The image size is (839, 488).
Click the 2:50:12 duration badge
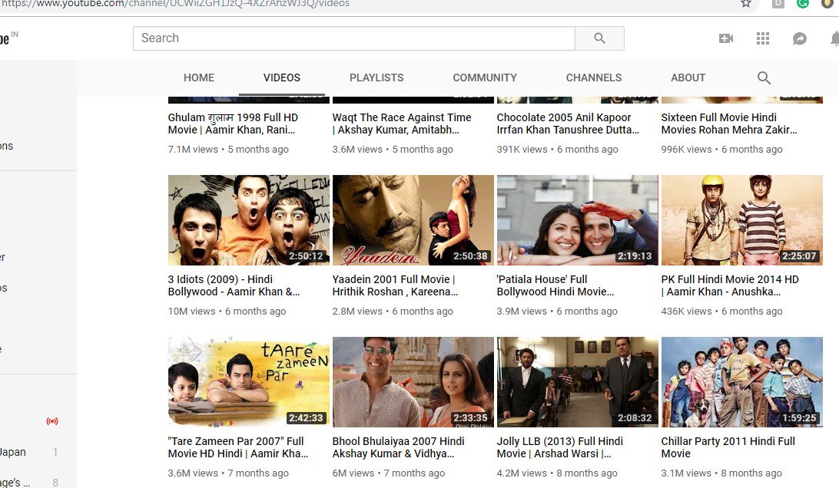coord(306,256)
